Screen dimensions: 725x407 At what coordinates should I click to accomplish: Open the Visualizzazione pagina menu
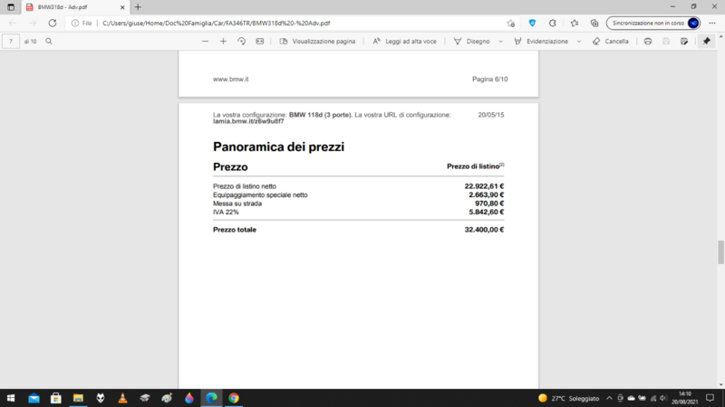(317, 42)
